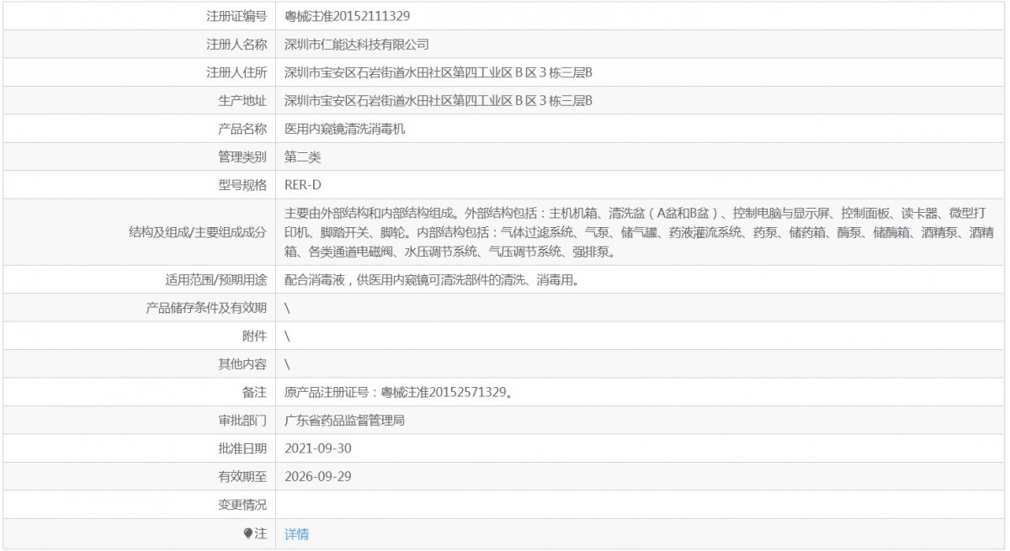This screenshot has width=1010, height=551.
Task: Select approval department 广东省药品监督管理局
Action: tap(345, 421)
